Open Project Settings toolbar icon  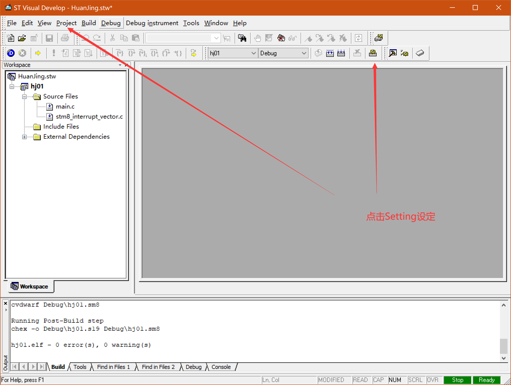(x=373, y=53)
